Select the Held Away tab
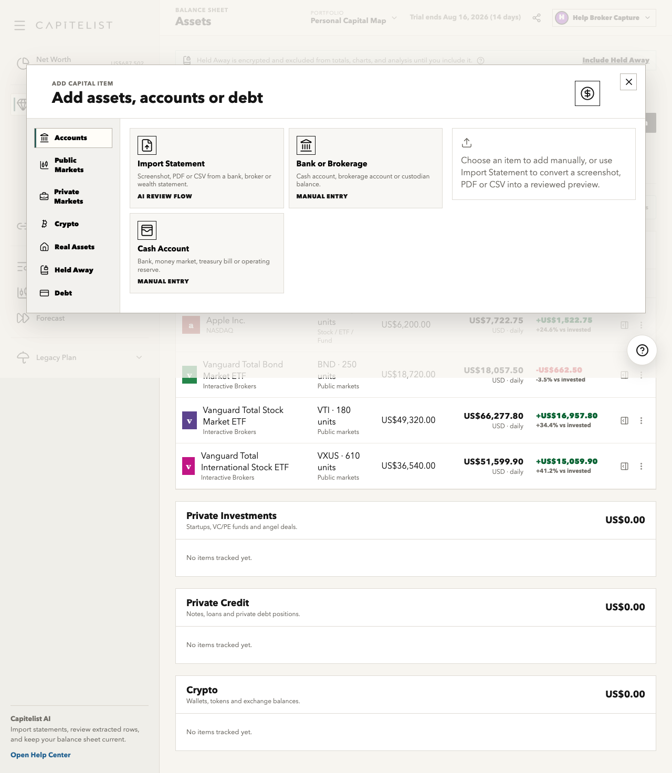Viewport: 672px width, 773px height. (73, 270)
